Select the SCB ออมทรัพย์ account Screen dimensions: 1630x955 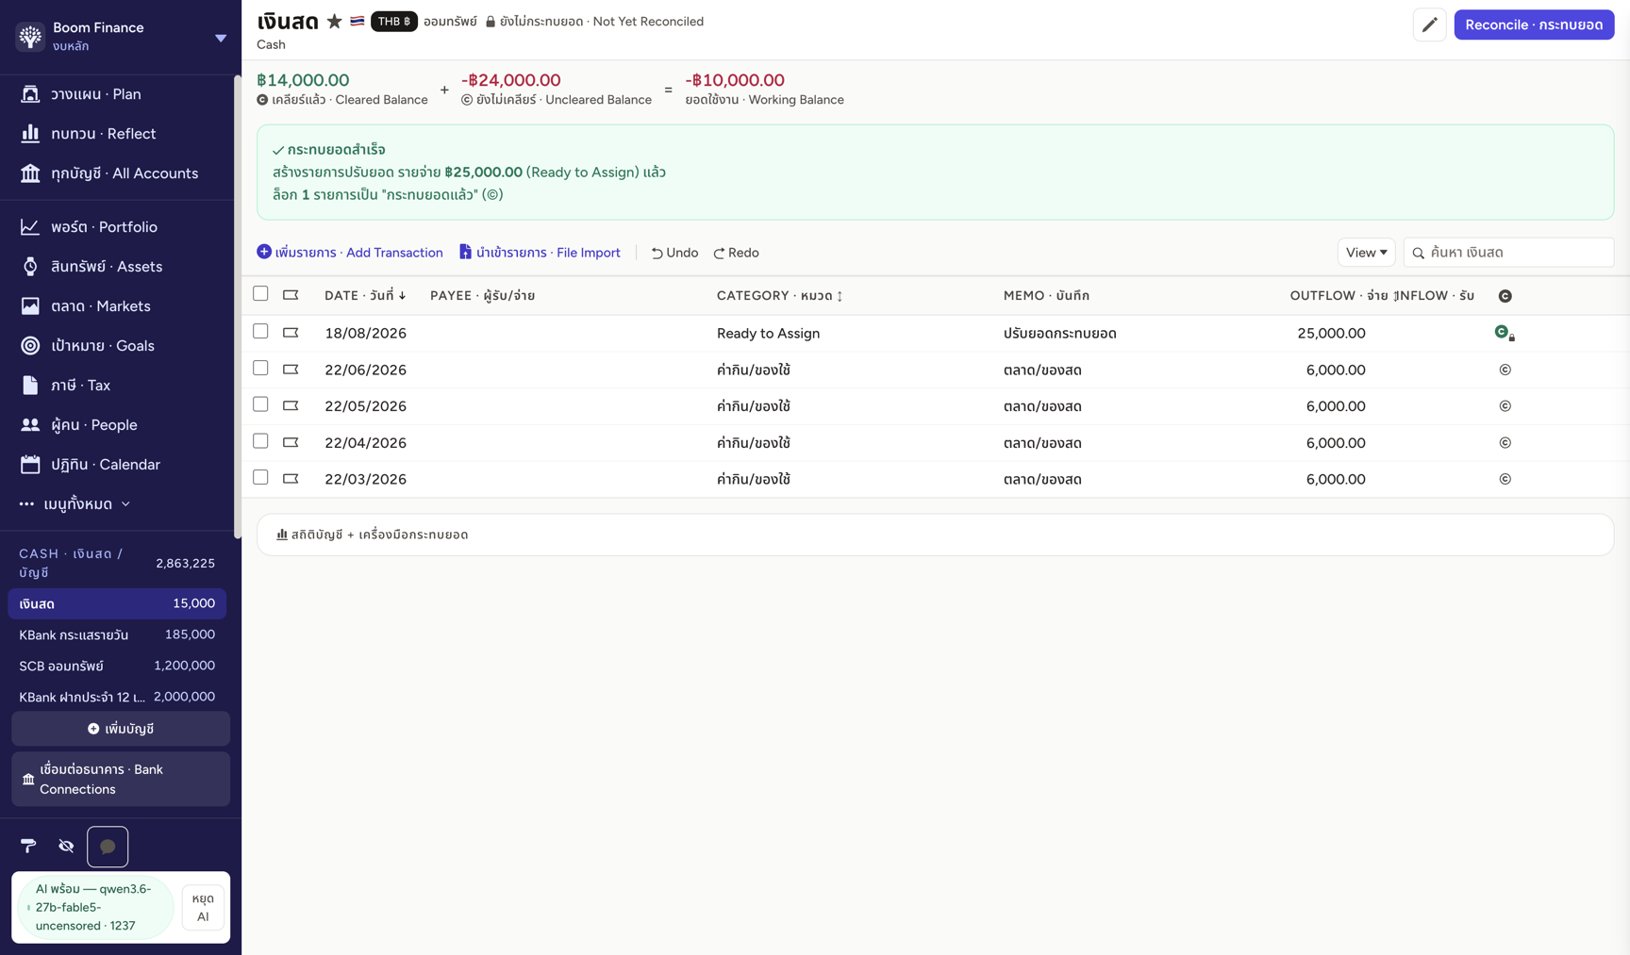[117, 666]
